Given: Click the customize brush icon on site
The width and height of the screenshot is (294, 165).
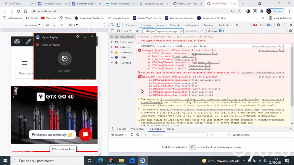Looking at the screenshot, I should (28, 41).
